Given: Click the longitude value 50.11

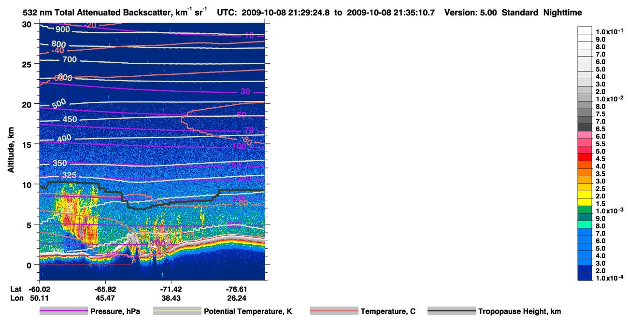Looking at the screenshot, I should click(x=40, y=298).
